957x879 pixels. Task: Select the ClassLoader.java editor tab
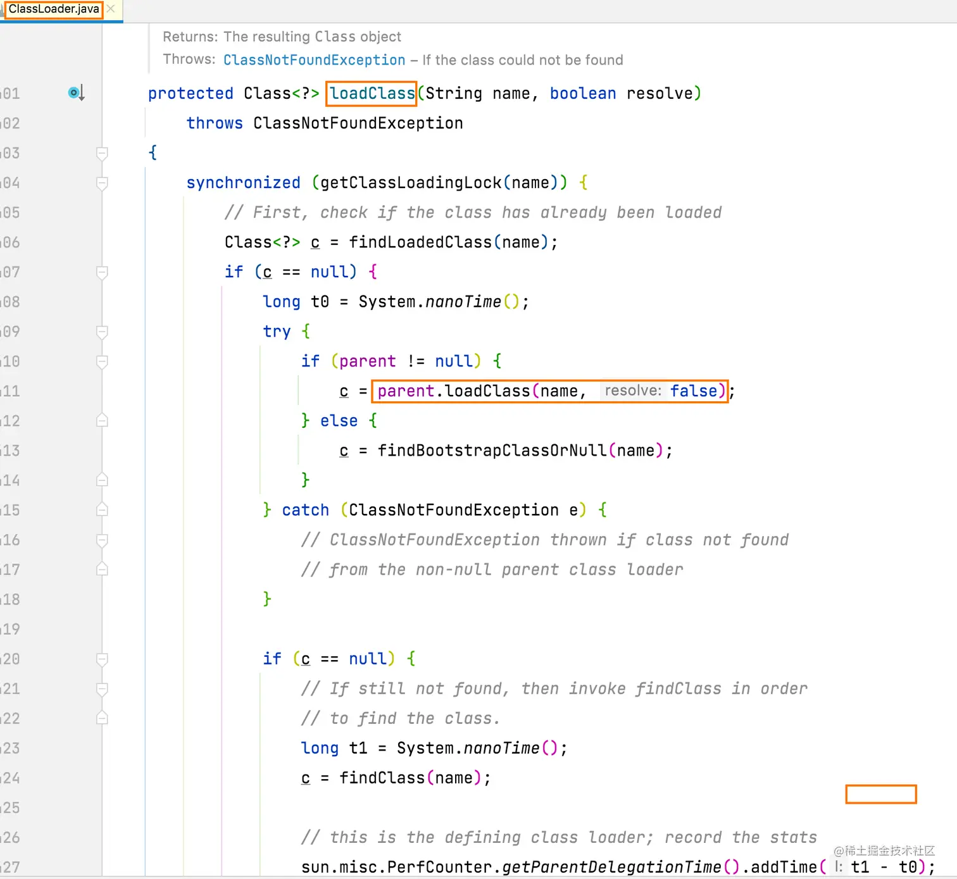[54, 9]
